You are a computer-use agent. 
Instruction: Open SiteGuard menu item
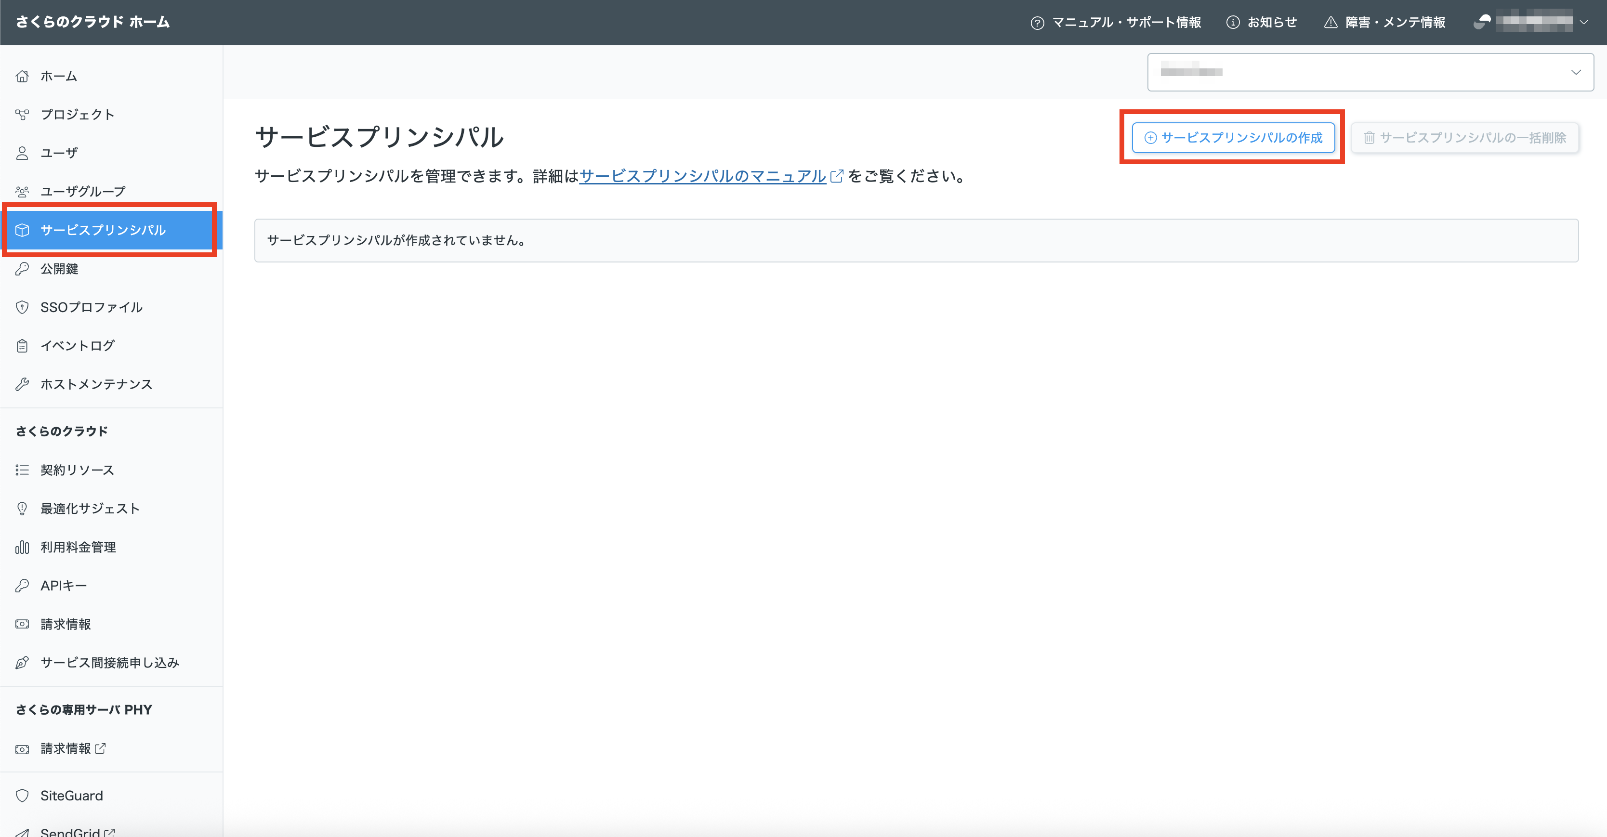pos(111,796)
